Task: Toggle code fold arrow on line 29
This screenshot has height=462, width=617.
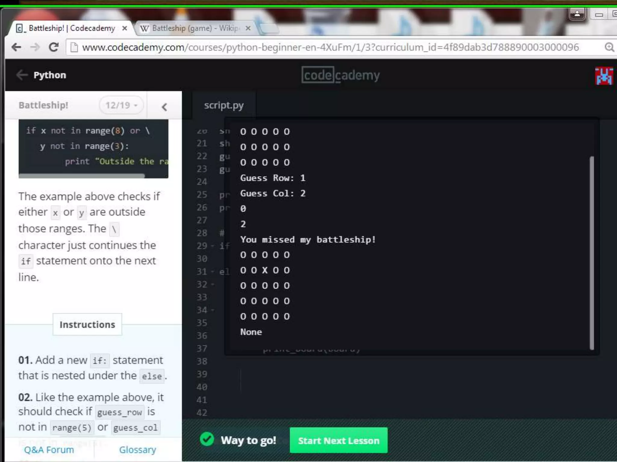Action: coord(212,246)
